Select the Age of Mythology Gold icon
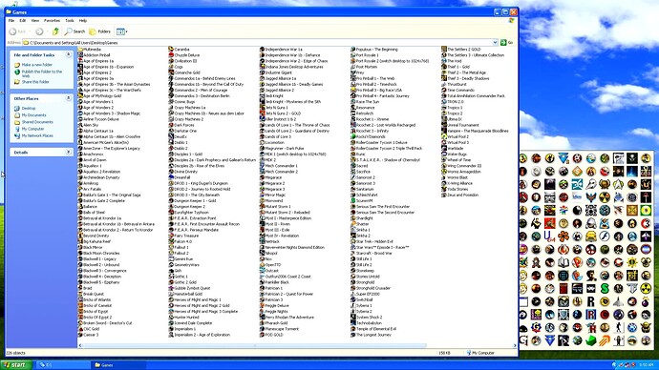Viewport: 659px width, 370px height. 80,95
